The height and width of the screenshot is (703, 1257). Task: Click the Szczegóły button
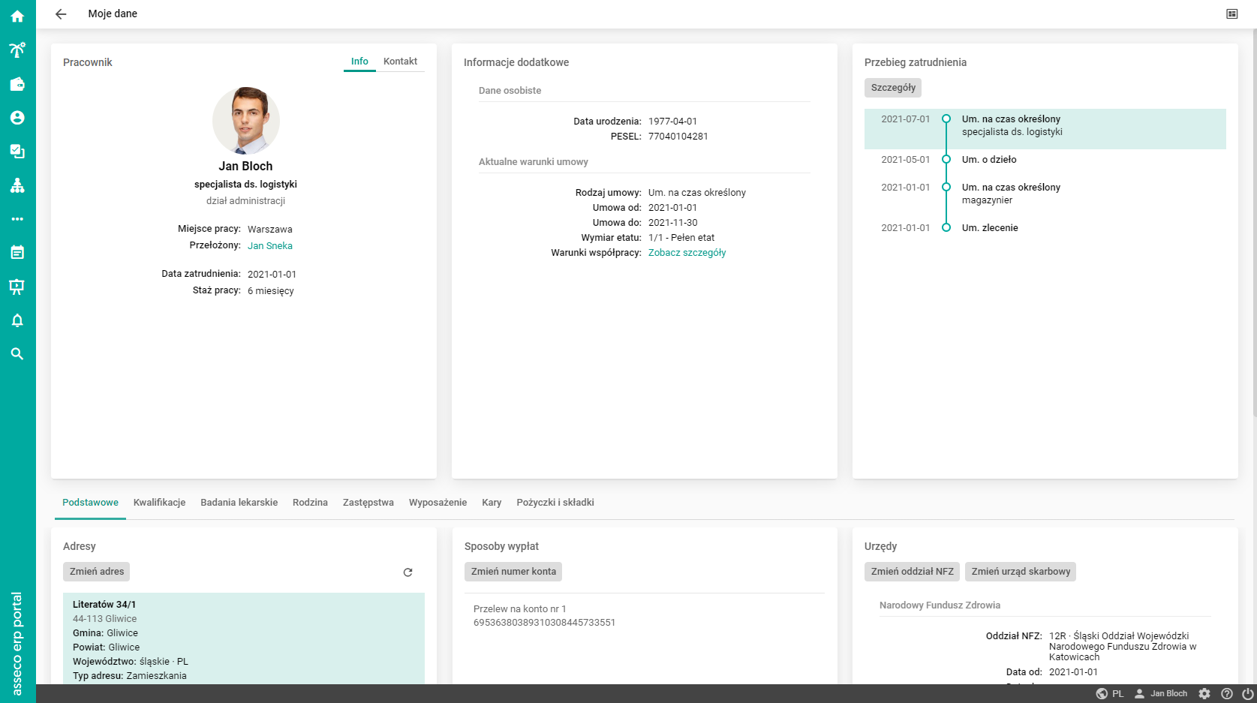[x=893, y=88]
